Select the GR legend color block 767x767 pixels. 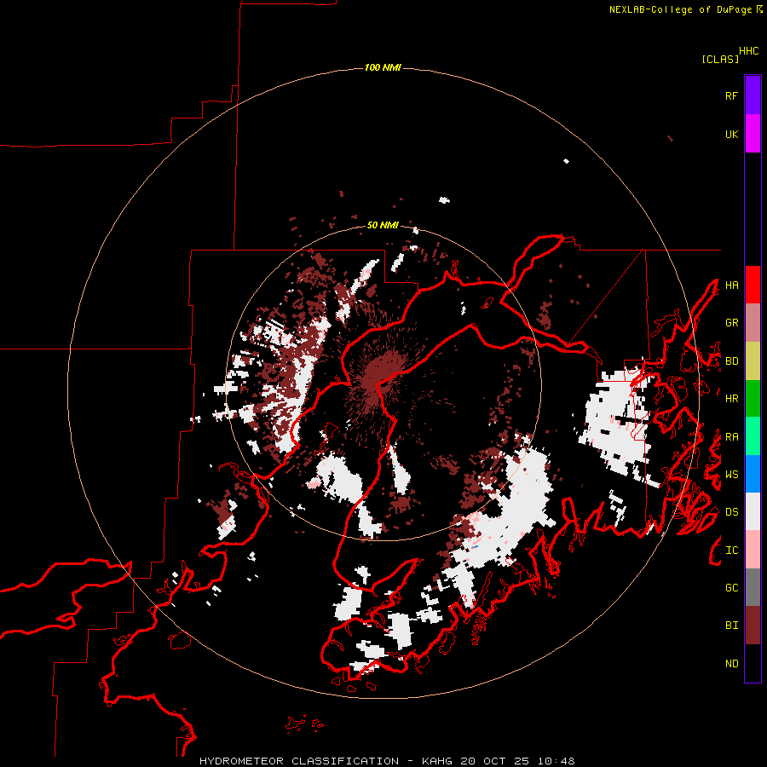pos(753,323)
